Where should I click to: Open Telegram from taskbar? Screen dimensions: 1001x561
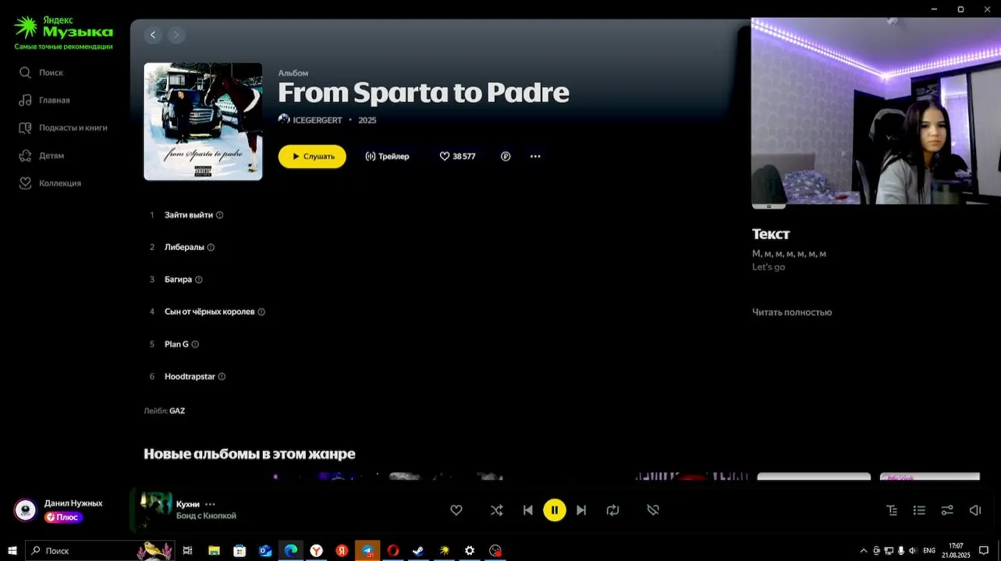click(367, 551)
